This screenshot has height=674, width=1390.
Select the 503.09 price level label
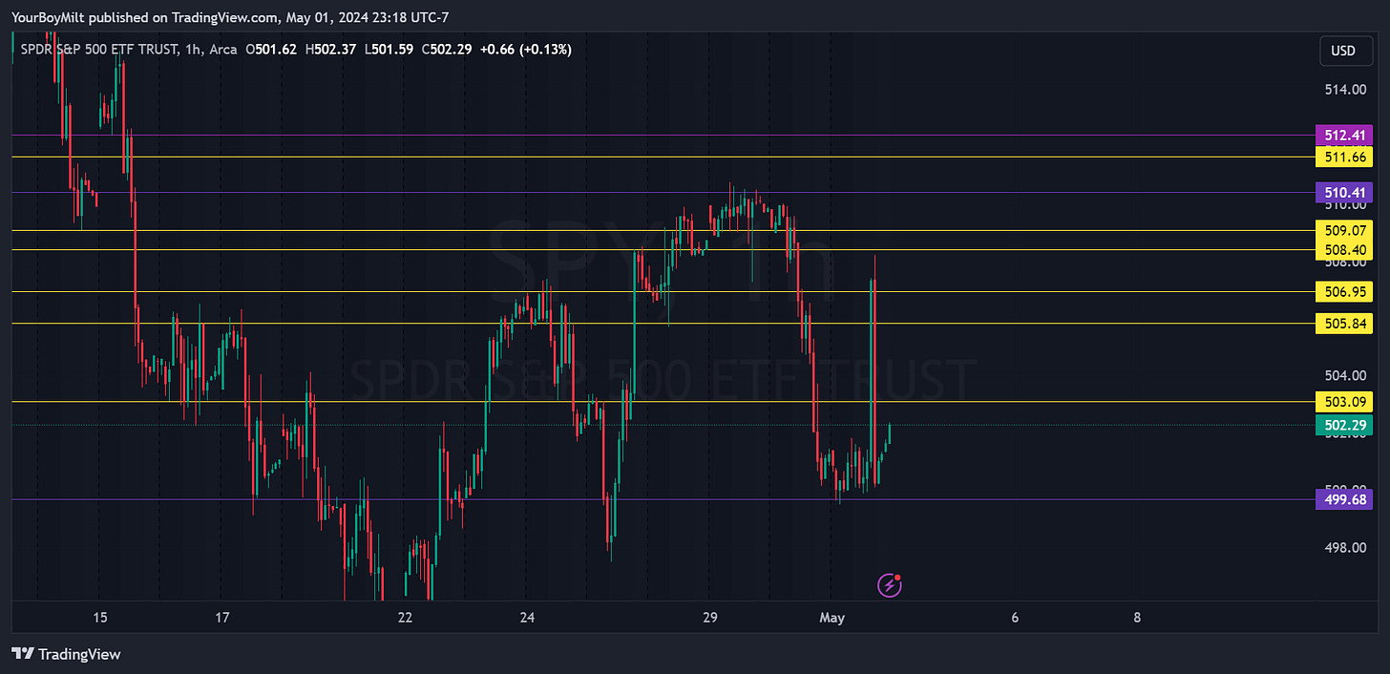pos(1343,401)
